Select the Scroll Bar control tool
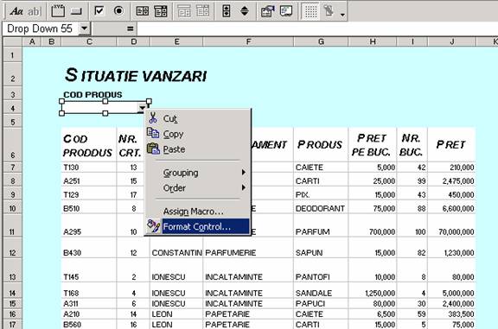 [x=227, y=11]
